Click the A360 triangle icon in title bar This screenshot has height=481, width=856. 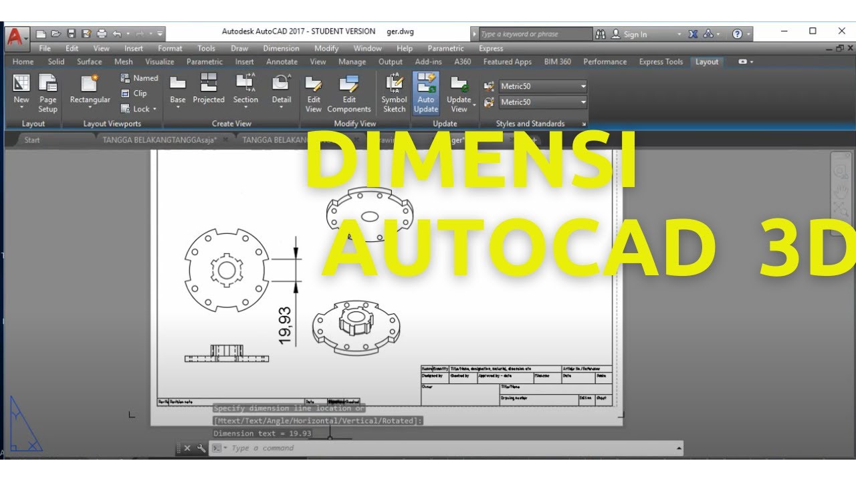708,34
